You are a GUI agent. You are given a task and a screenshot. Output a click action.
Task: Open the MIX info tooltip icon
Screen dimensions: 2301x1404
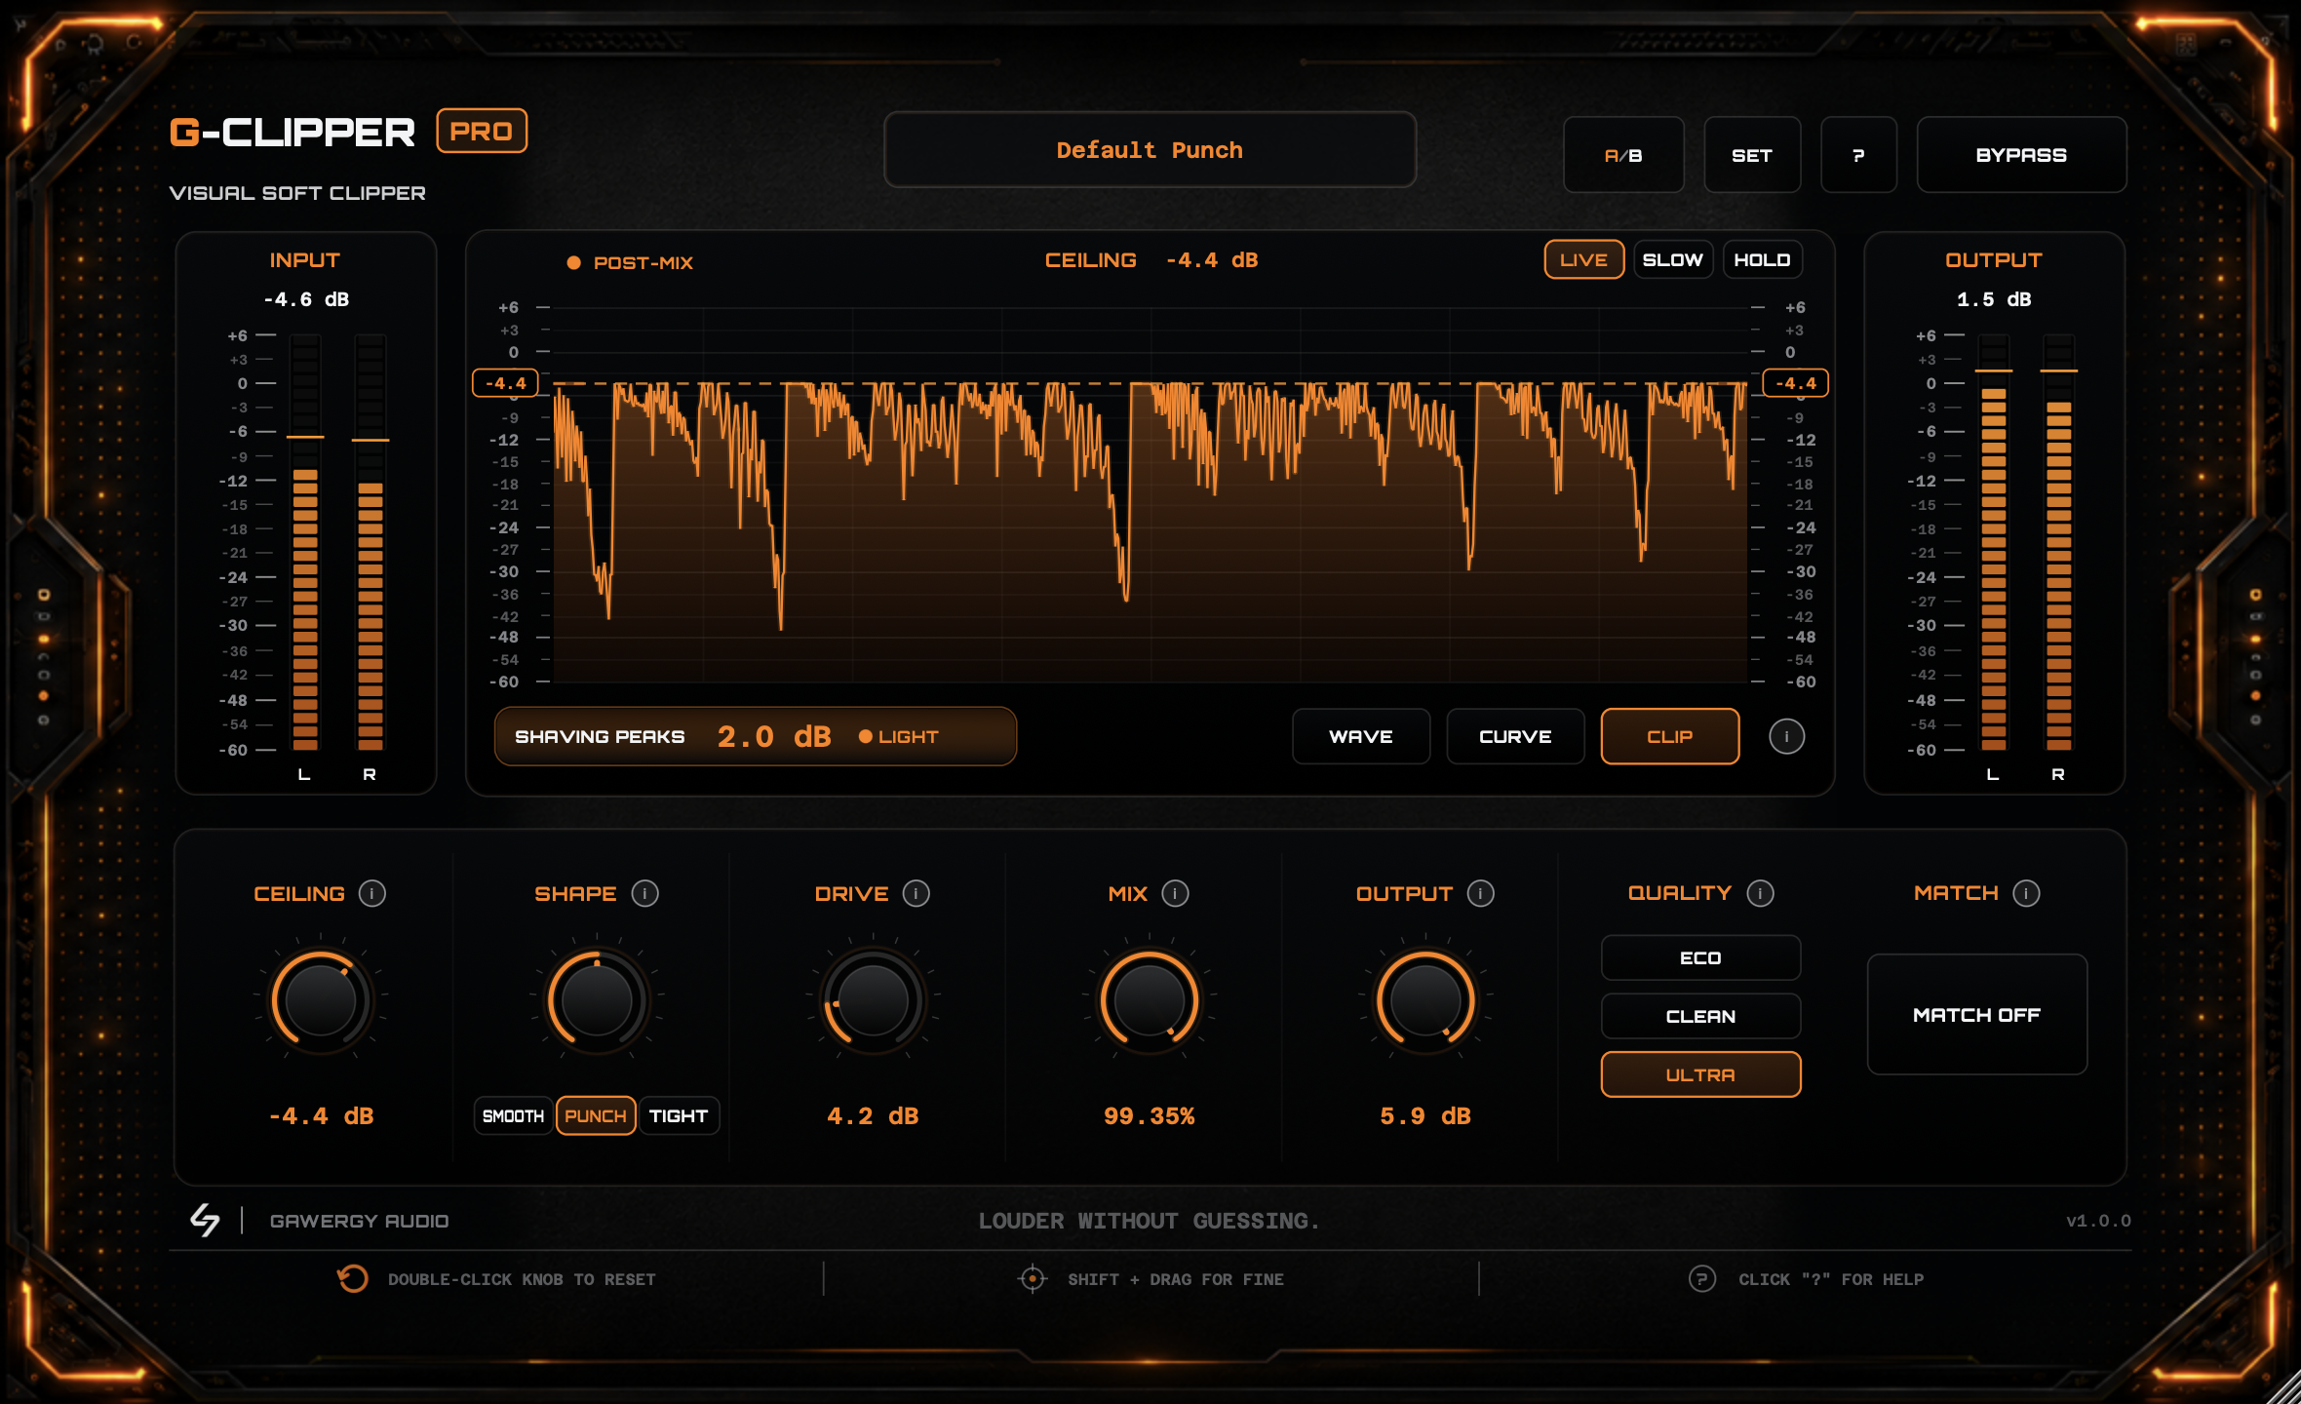(x=1176, y=893)
